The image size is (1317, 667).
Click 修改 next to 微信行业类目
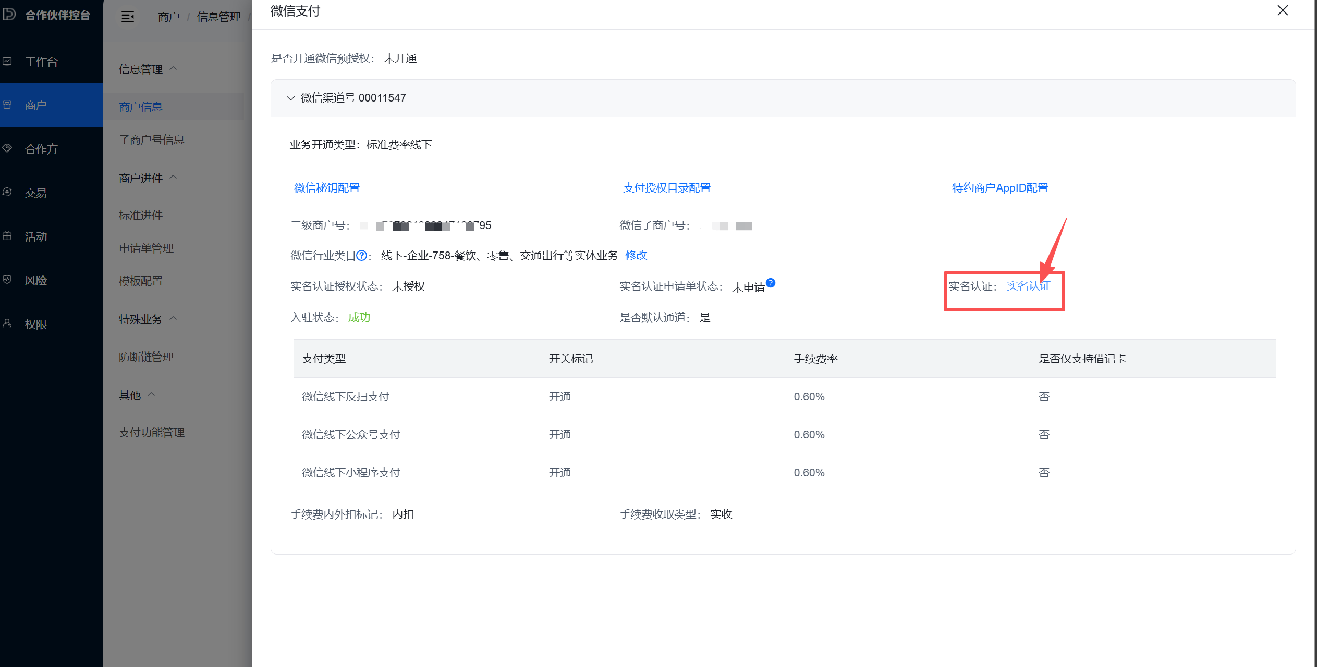click(x=636, y=255)
